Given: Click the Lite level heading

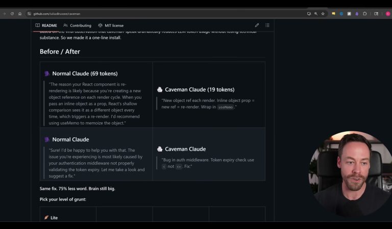Looking at the screenshot, I should click(x=54, y=218).
